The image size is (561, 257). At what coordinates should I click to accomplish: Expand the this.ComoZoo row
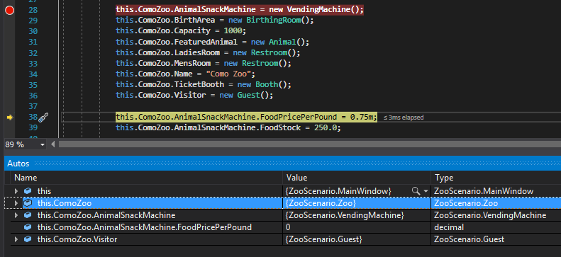(16, 203)
